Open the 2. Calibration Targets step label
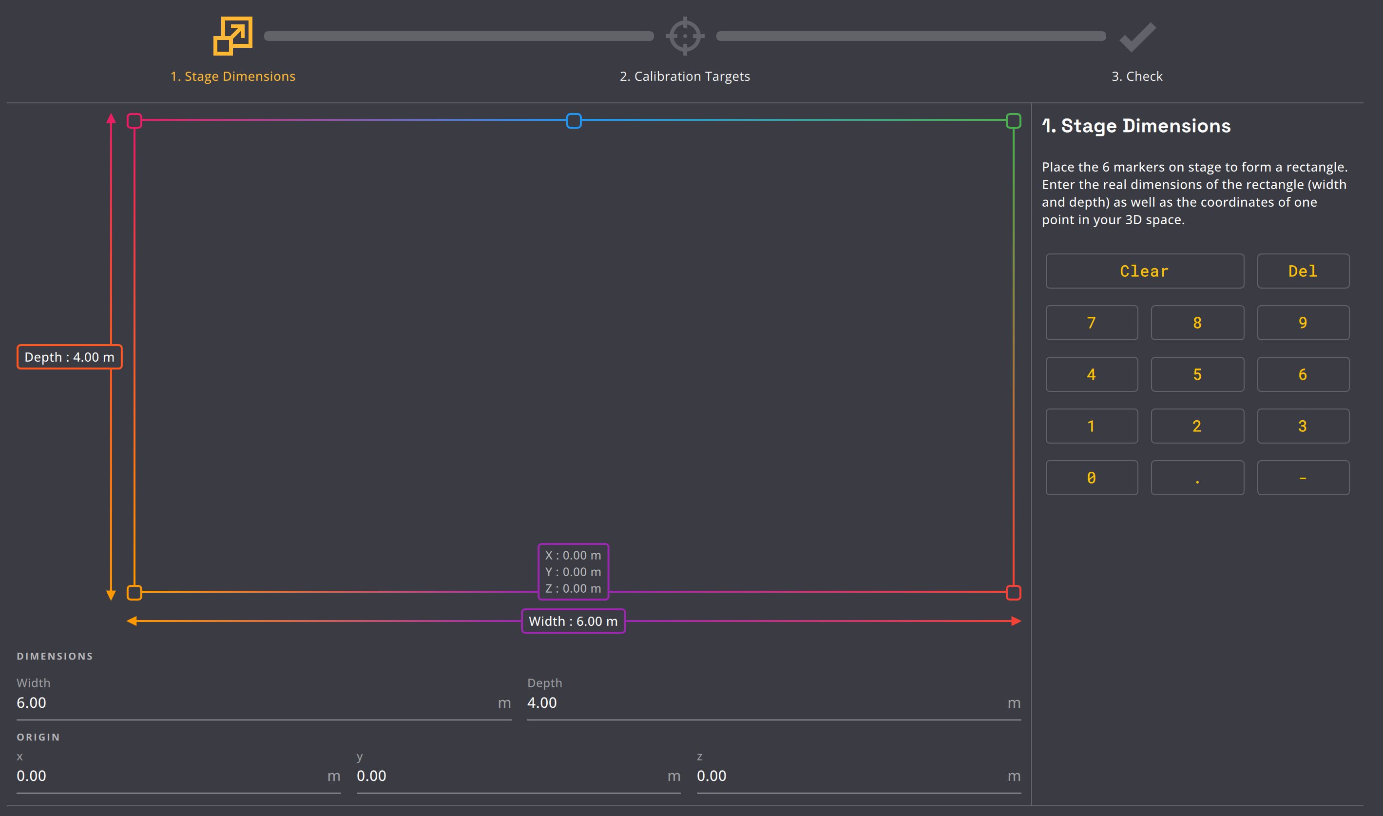 [684, 77]
